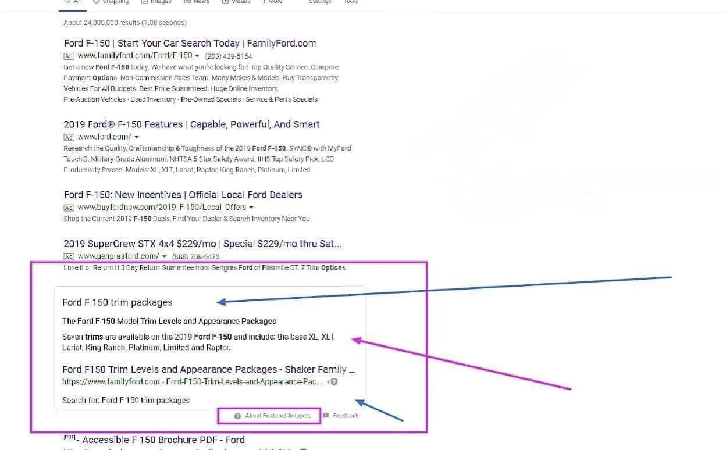This screenshot has width=726, height=450.
Task: Open the Accessible F 150 Brochure PDF result
Action: (x=163, y=440)
